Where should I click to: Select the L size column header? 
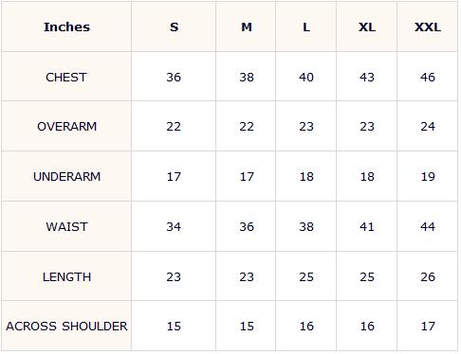click(x=306, y=27)
